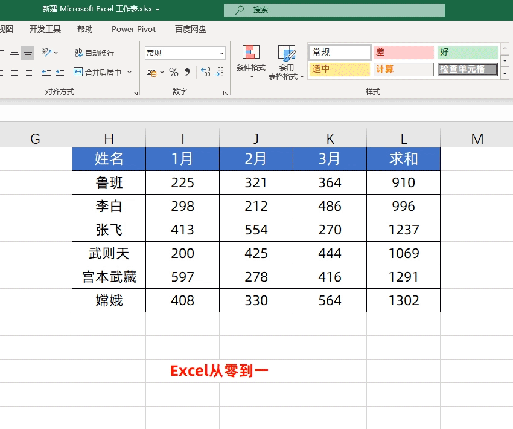Click the decrease indent icon
Viewport: 513px width, 429px height.
[46, 72]
